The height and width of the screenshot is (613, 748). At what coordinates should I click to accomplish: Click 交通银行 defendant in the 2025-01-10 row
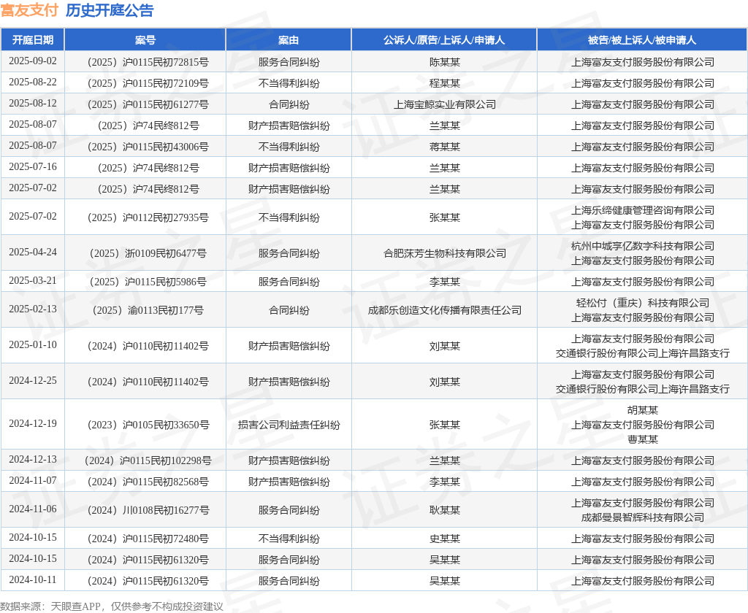(x=643, y=353)
